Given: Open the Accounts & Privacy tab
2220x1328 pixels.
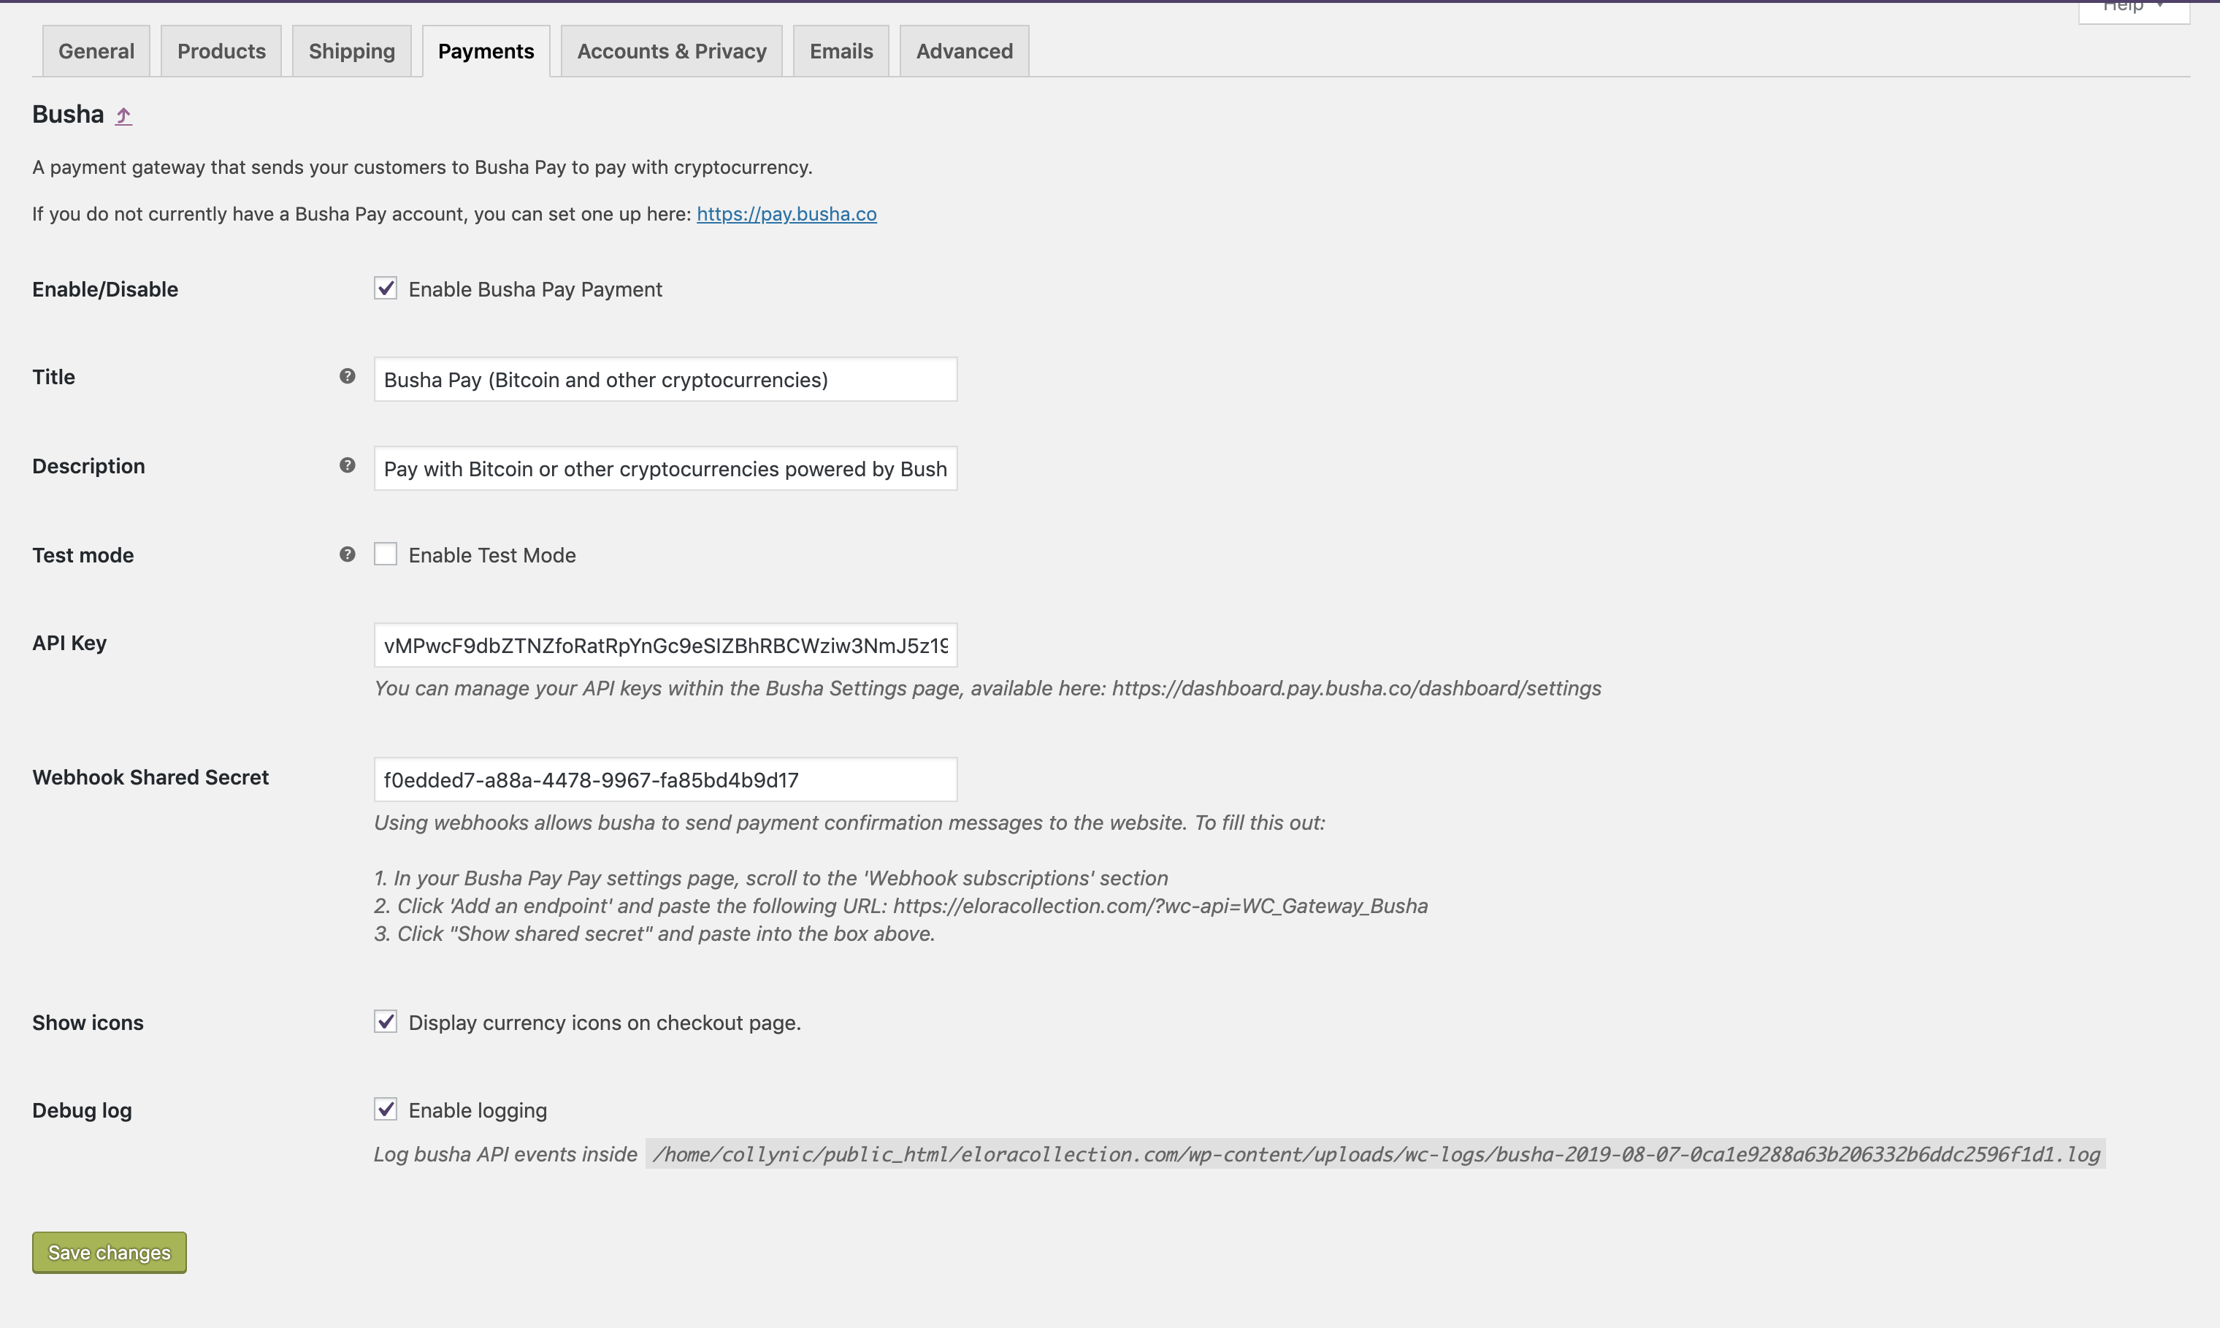Looking at the screenshot, I should [672, 51].
